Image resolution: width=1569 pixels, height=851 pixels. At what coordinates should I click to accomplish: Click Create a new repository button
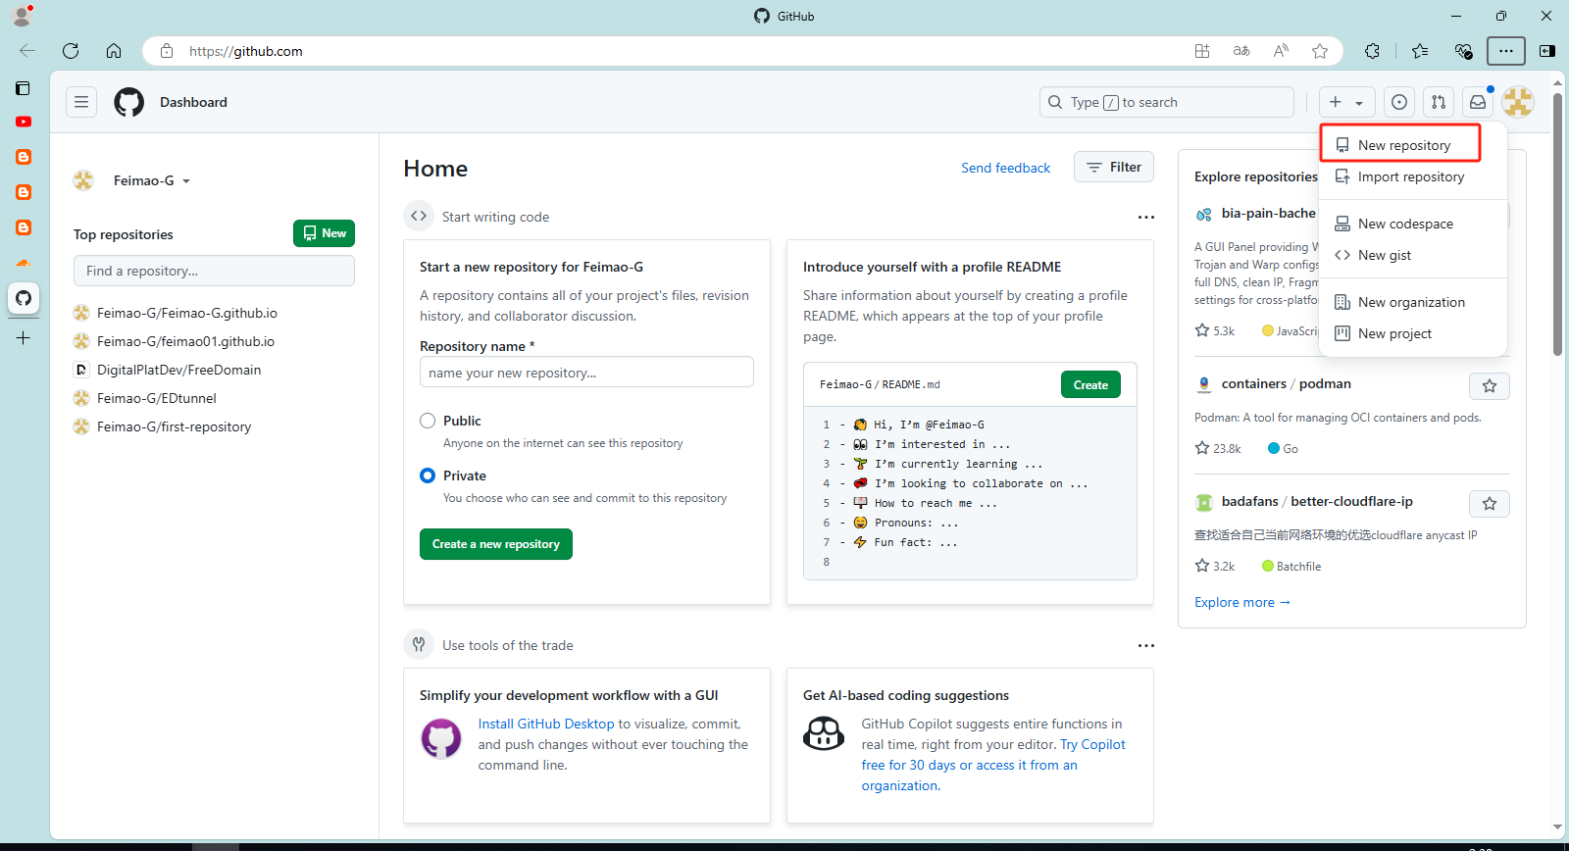pyautogui.click(x=496, y=544)
